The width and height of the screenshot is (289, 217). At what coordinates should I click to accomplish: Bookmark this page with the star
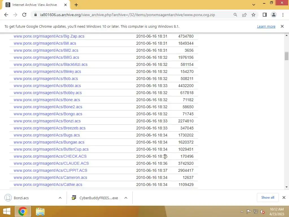pyautogui.click(x=253, y=15)
